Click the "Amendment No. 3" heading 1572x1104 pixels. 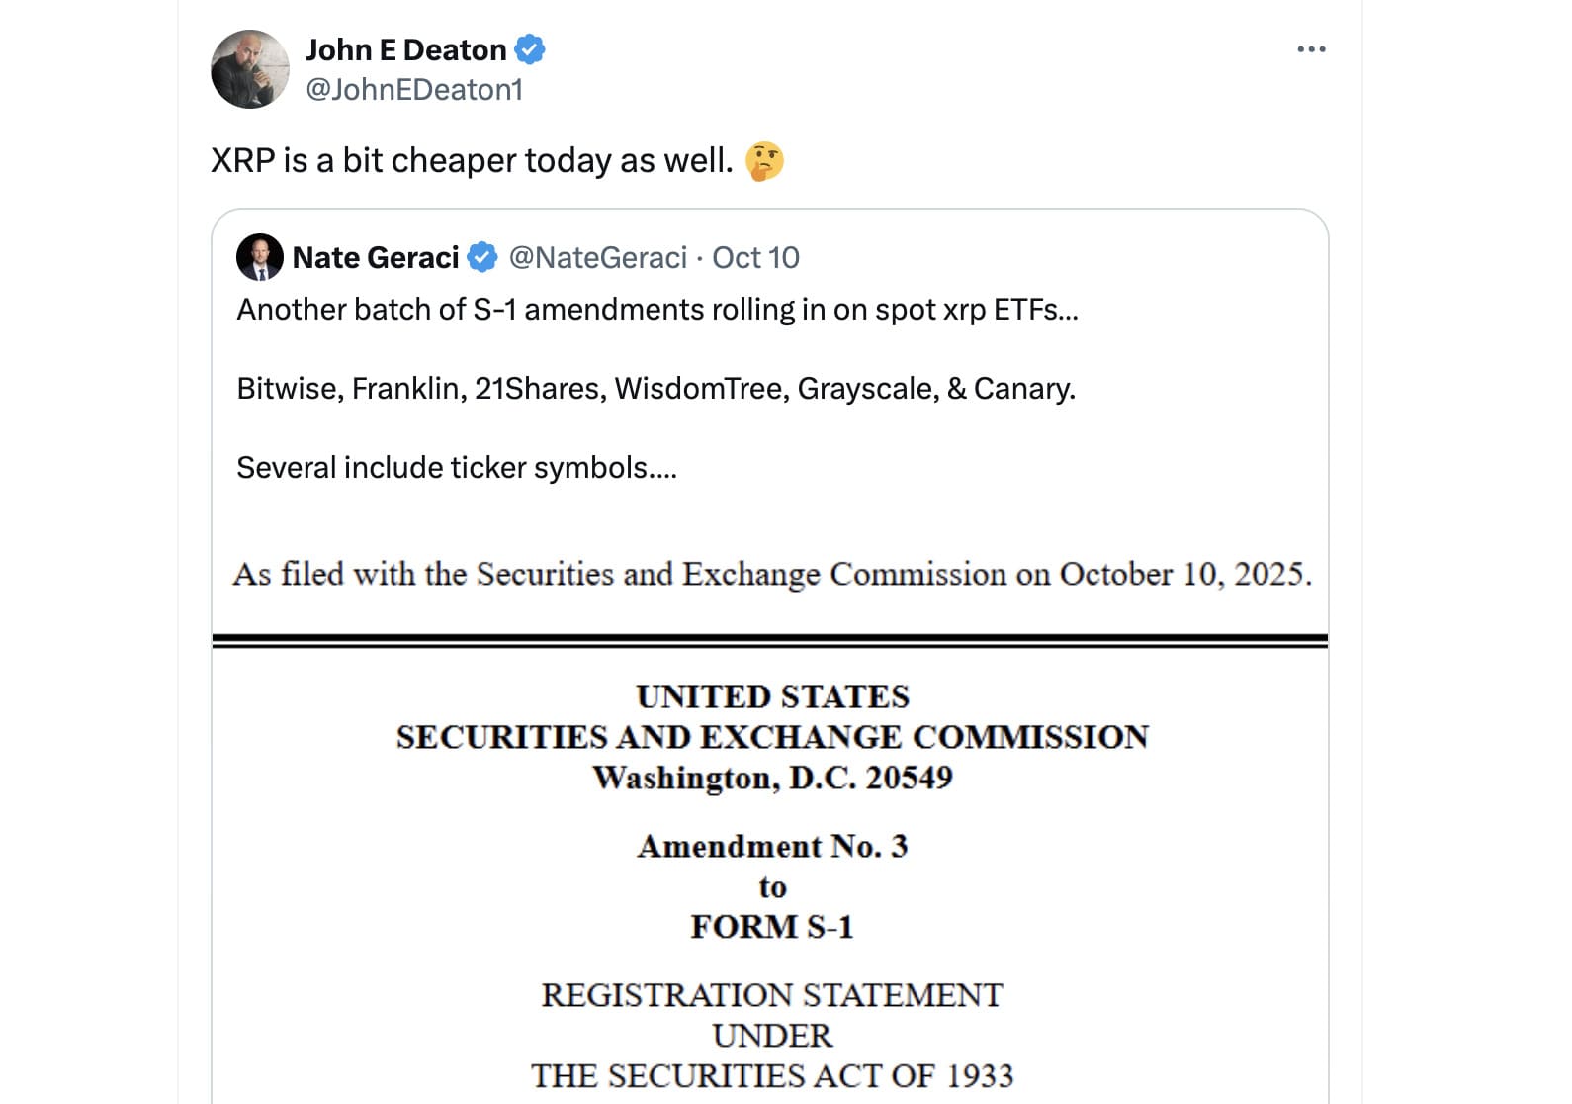click(x=772, y=847)
